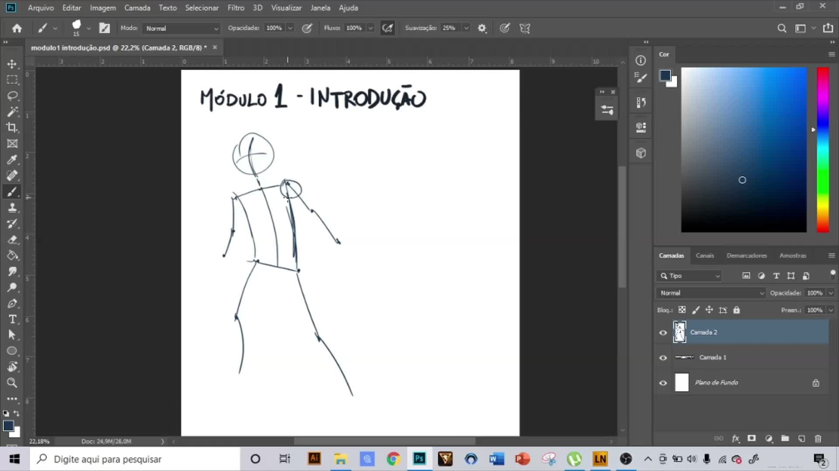Select the Brush tool in toolbar
This screenshot has height=471, width=839.
coord(12,191)
